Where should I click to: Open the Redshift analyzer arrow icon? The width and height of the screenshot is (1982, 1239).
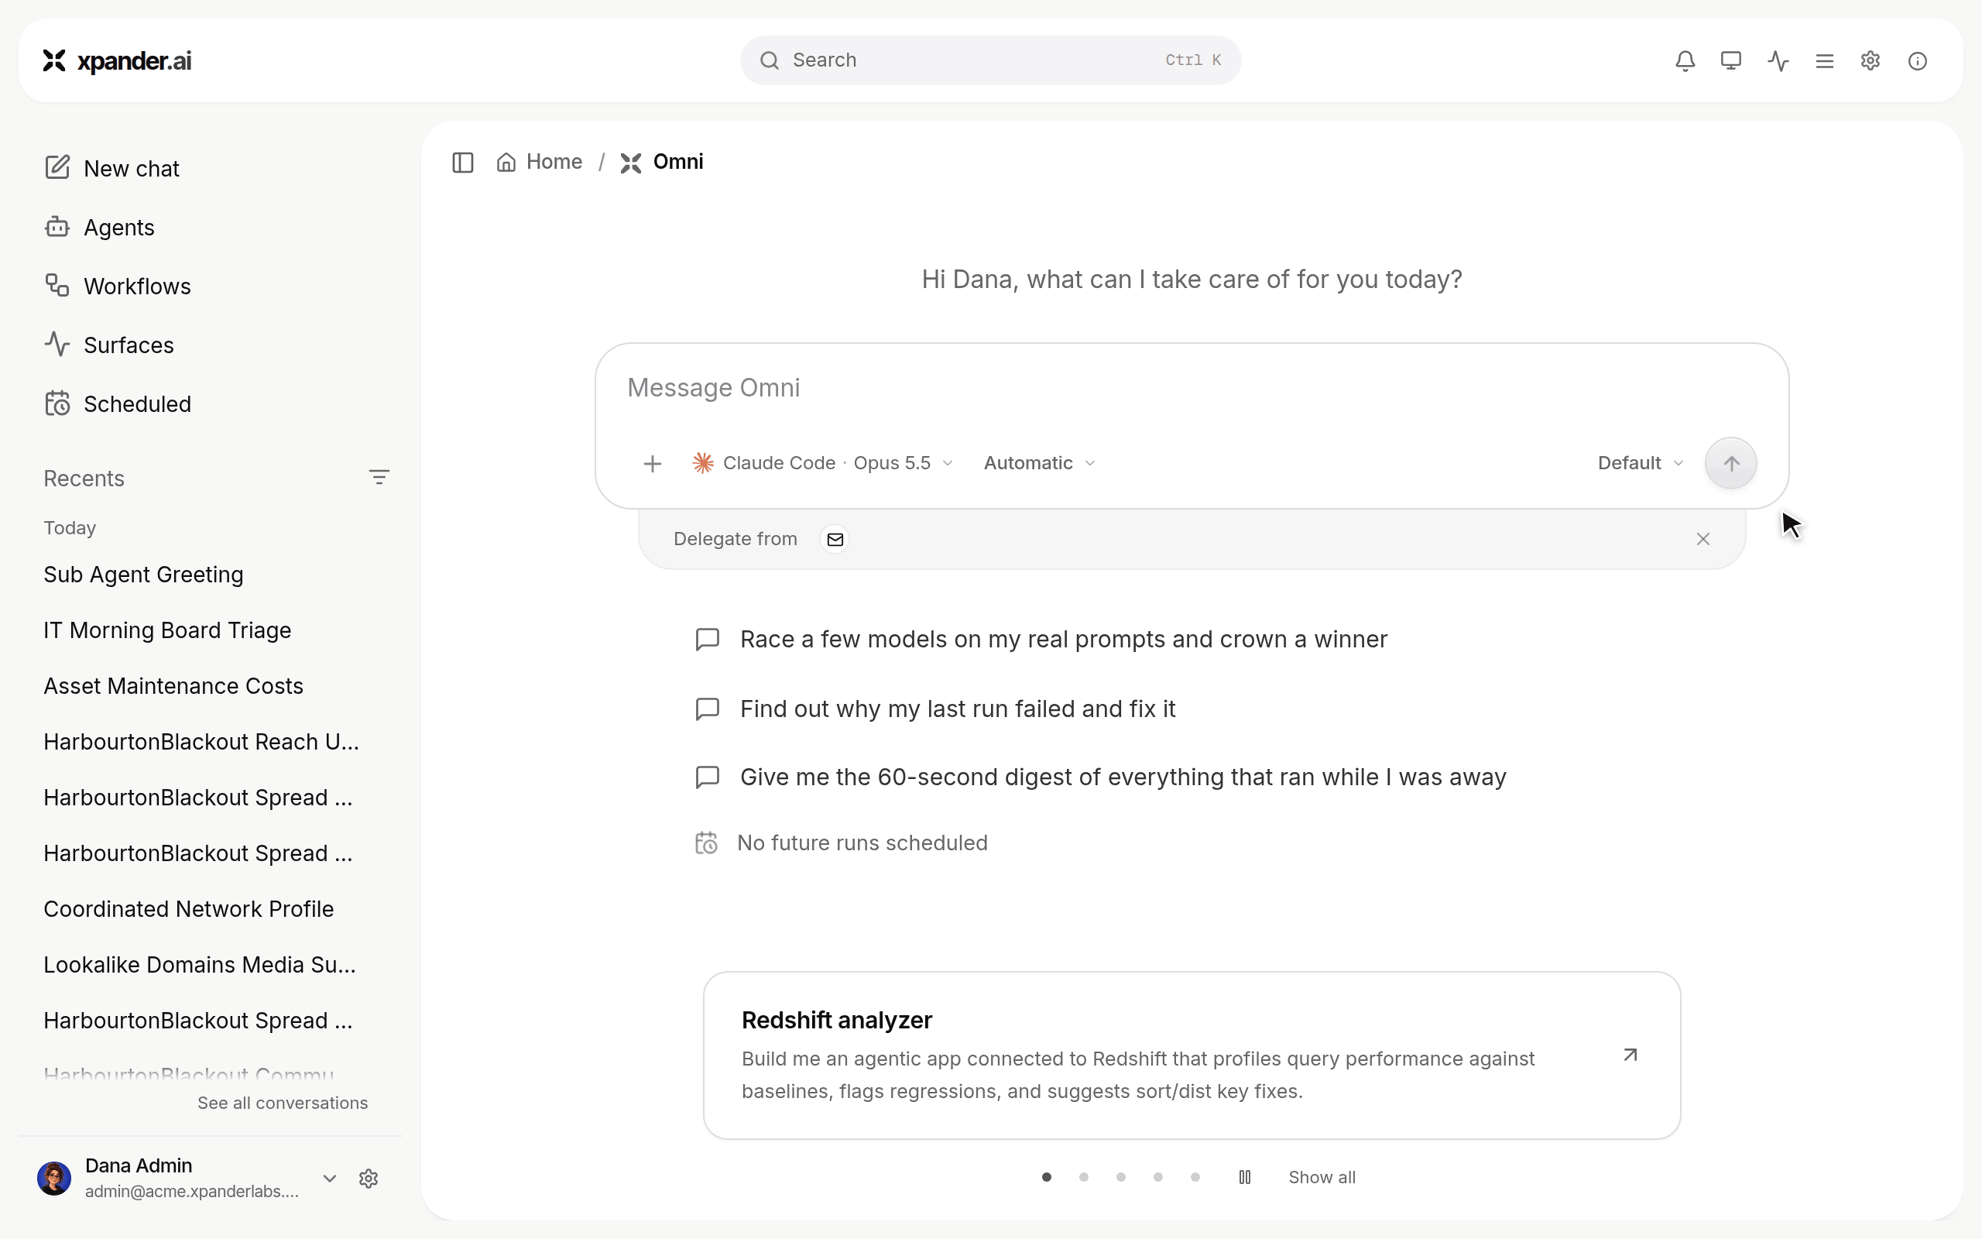1630,1055
